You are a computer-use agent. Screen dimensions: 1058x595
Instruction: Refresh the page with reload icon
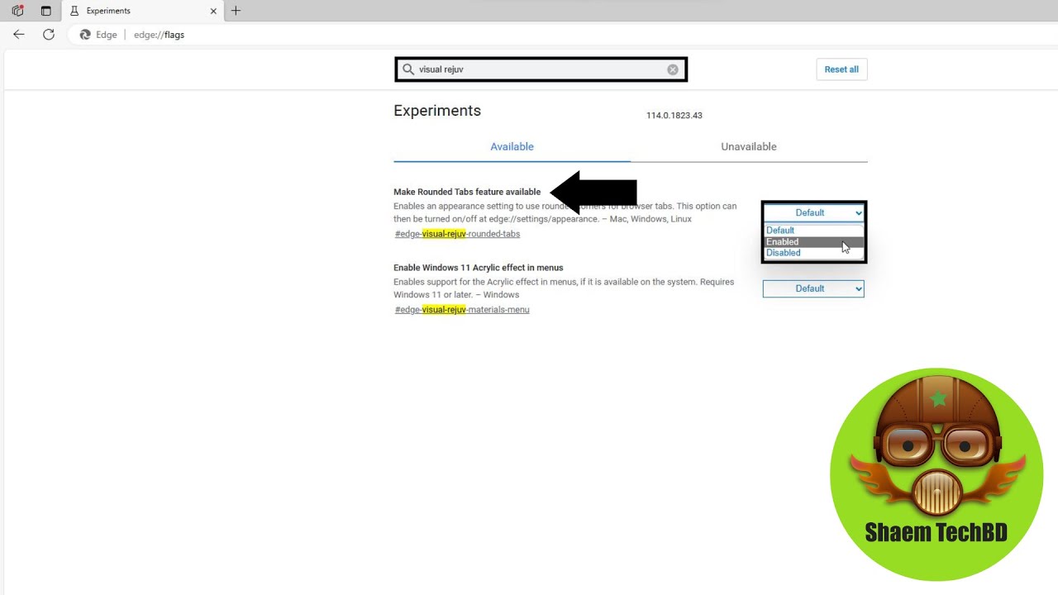point(49,35)
